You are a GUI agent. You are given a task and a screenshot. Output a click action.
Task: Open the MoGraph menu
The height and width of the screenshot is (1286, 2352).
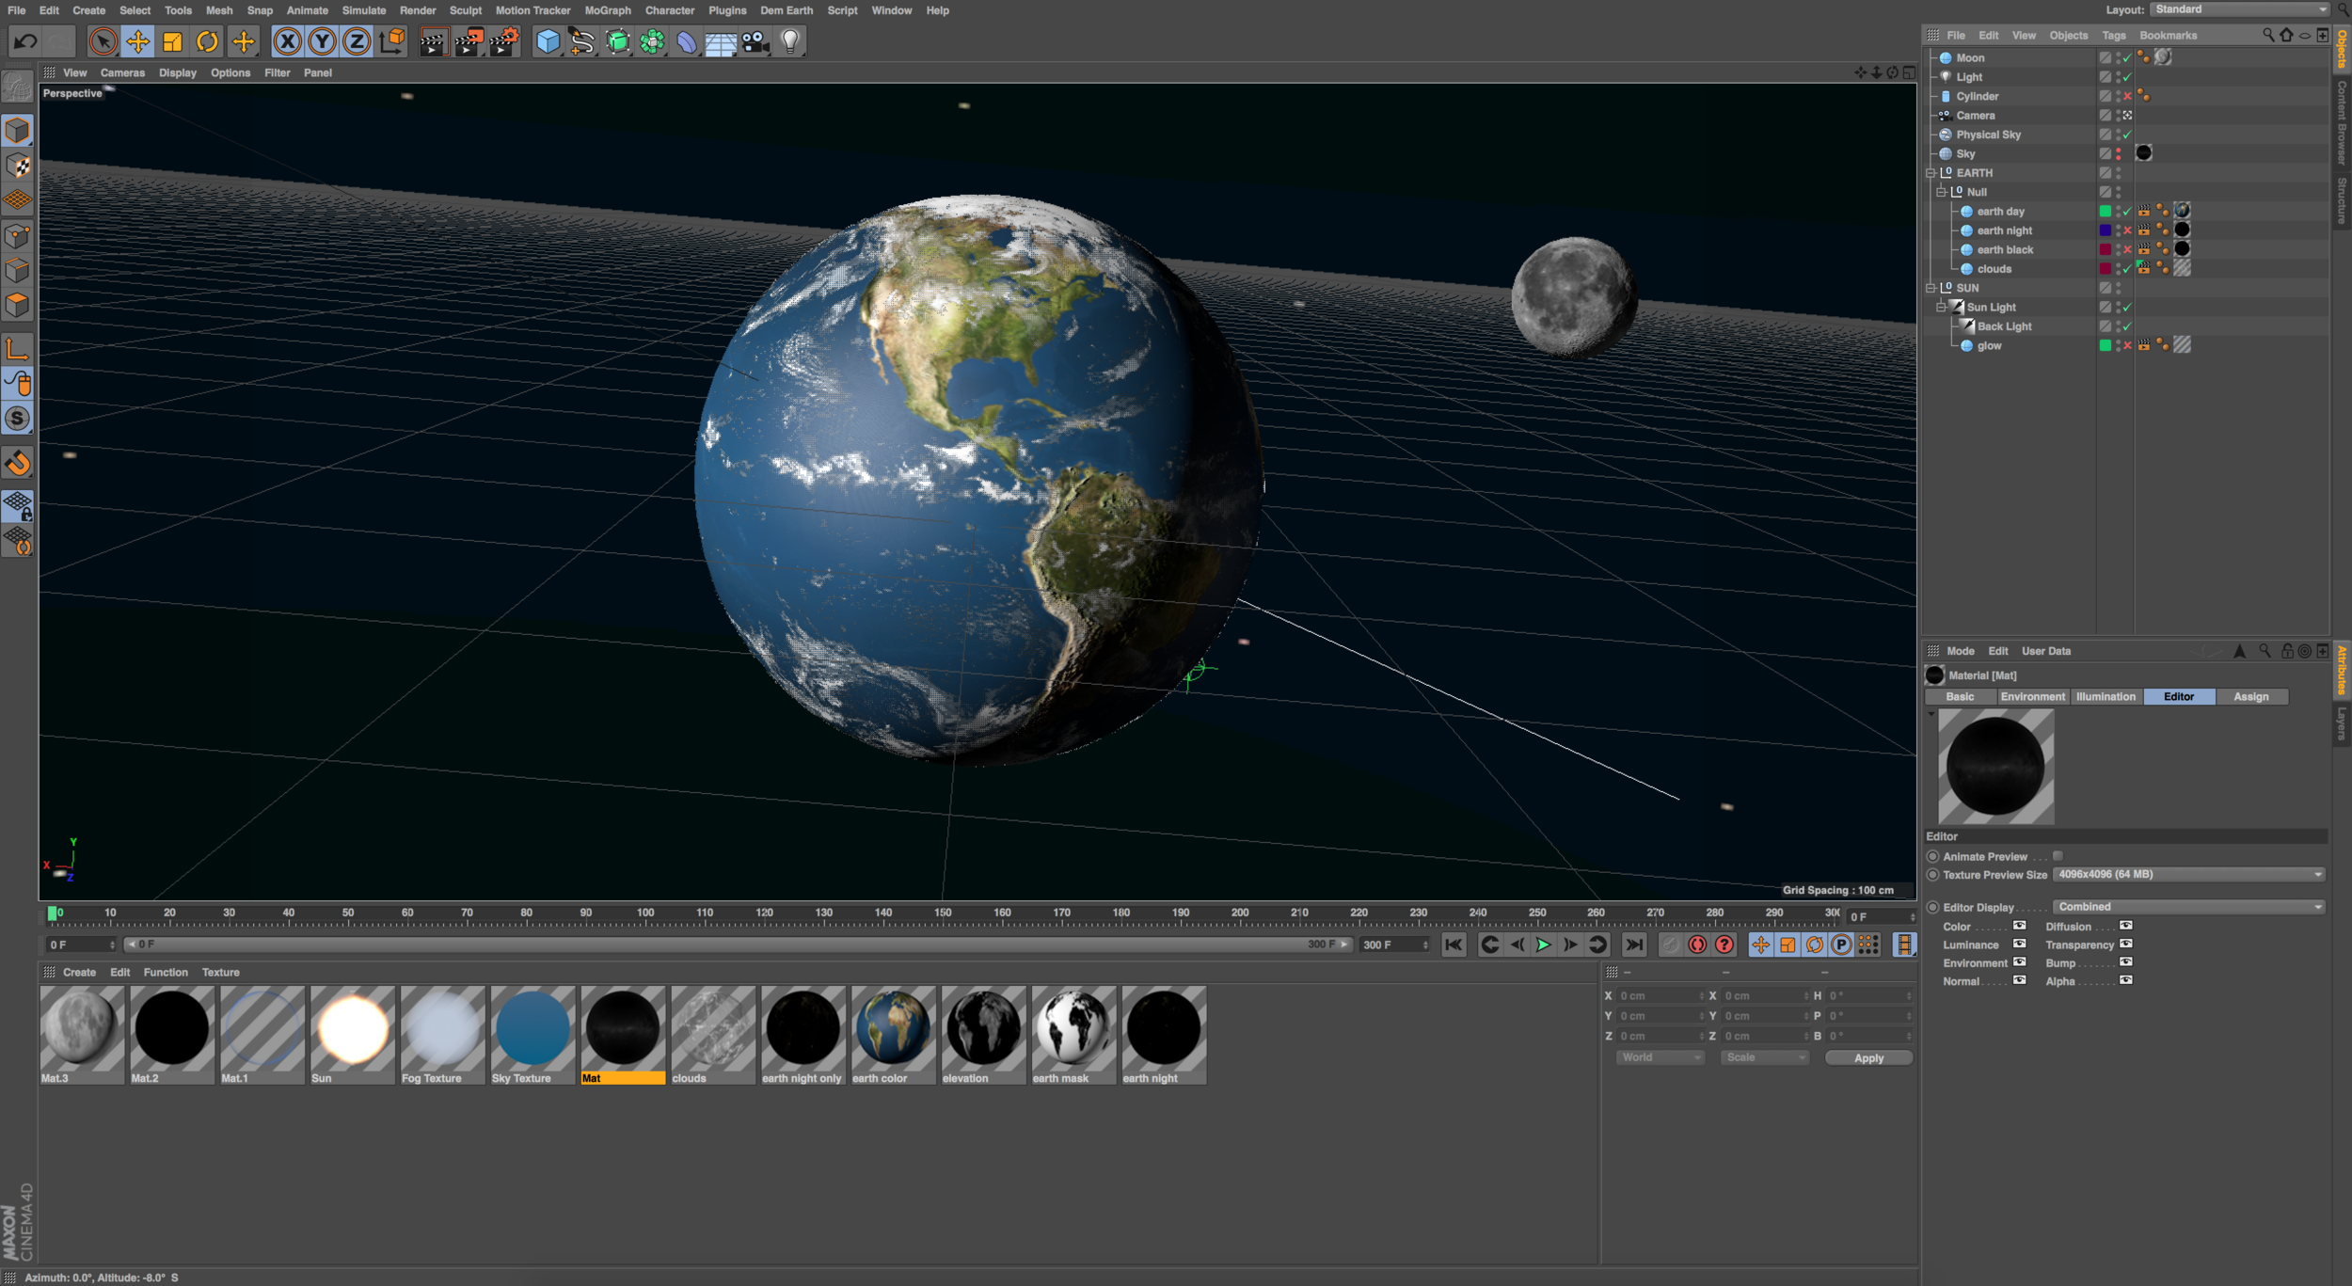[x=607, y=10]
